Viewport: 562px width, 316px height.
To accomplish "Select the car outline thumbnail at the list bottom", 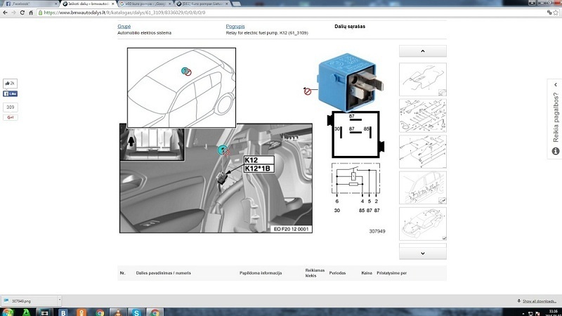I will (x=422, y=223).
